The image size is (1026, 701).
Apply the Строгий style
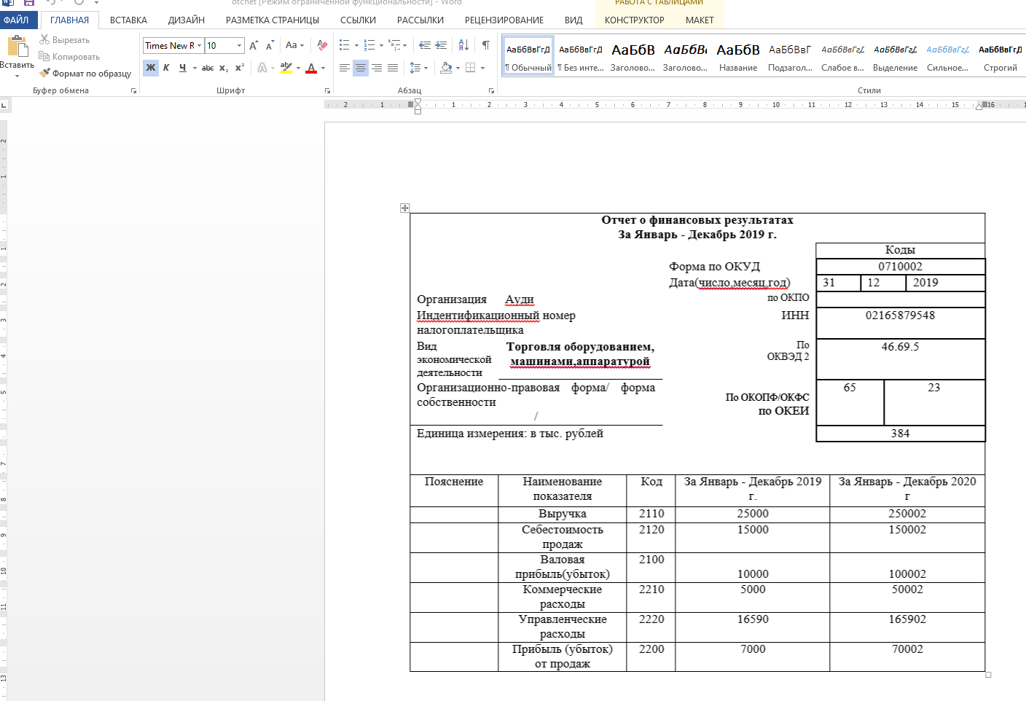1000,57
